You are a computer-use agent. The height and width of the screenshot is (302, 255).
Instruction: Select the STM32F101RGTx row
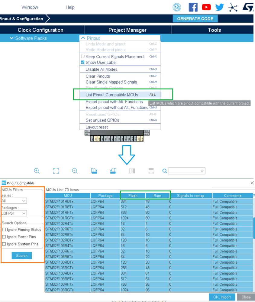(x=149, y=218)
